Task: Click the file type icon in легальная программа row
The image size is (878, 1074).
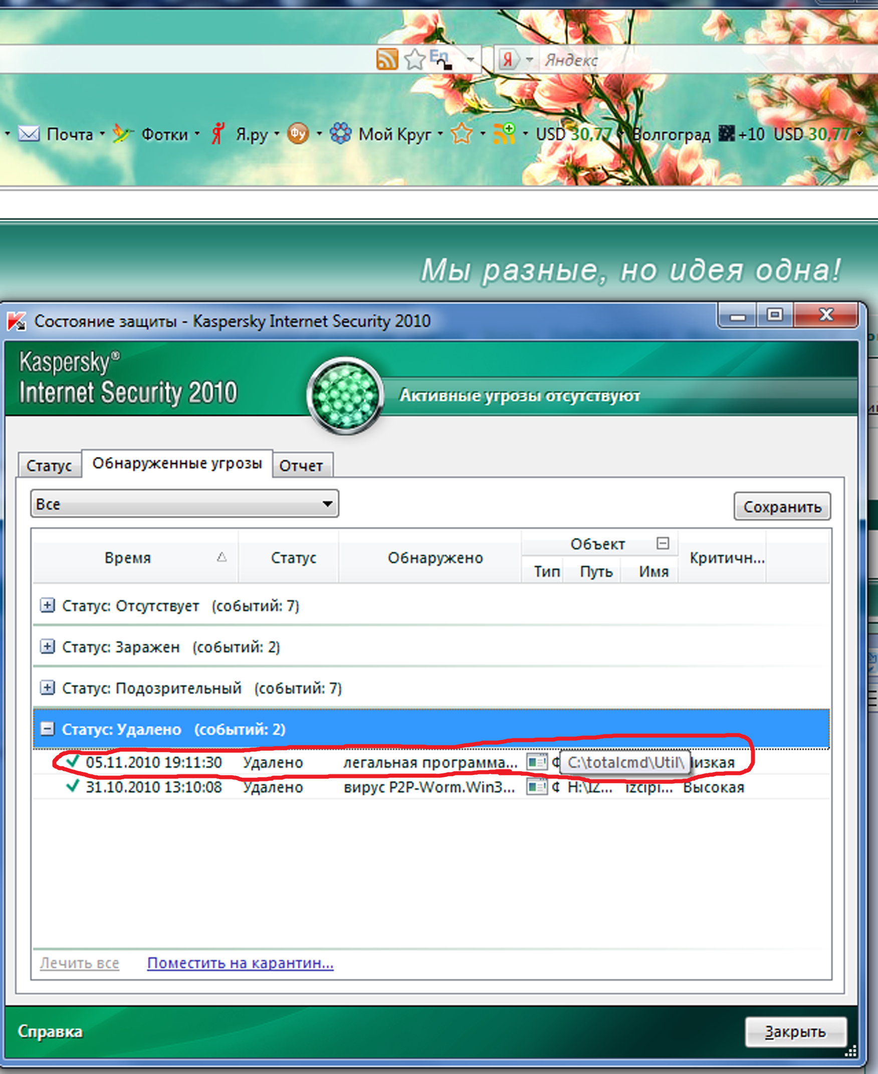Action: (537, 761)
